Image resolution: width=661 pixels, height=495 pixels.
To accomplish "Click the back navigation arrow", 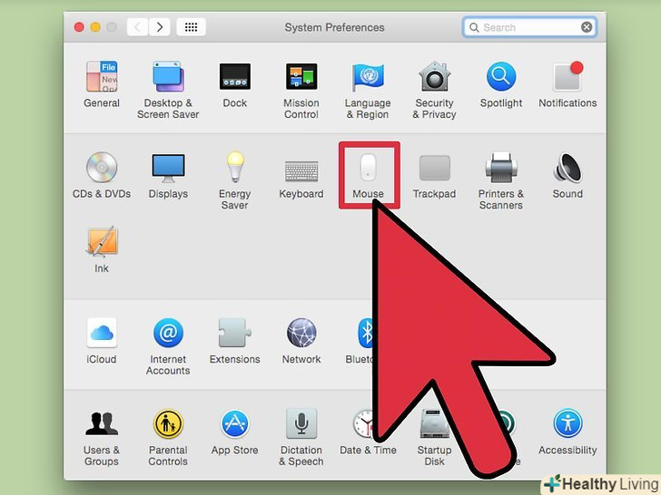I will [137, 27].
